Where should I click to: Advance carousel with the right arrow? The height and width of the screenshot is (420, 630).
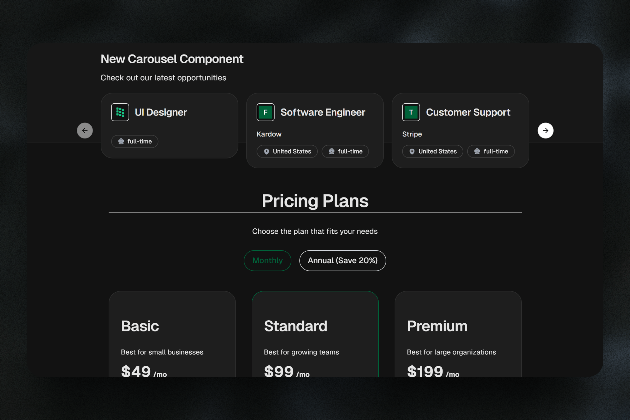coord(545,131)
